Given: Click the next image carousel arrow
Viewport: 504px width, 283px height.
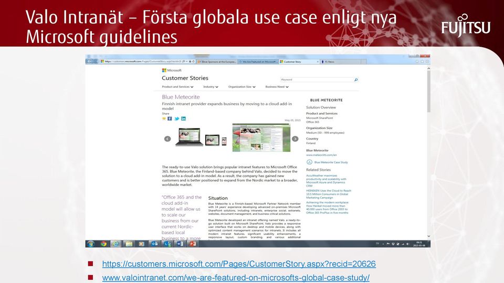Looking at the screenshot, I should pos(295,139).
